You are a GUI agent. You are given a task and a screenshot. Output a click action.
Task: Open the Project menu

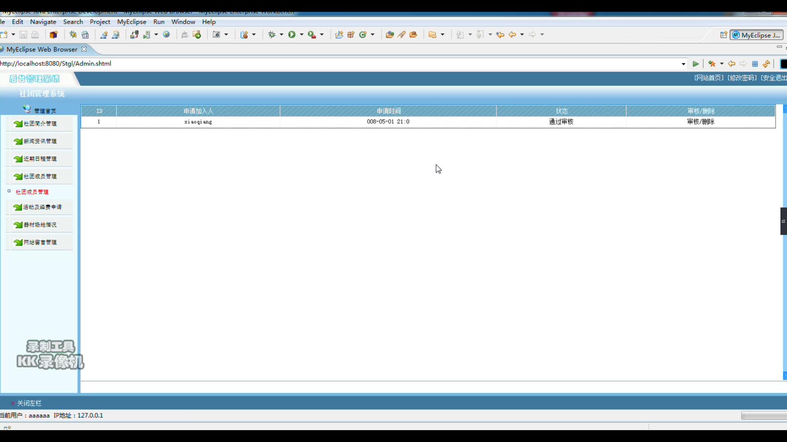click(100, 22)
